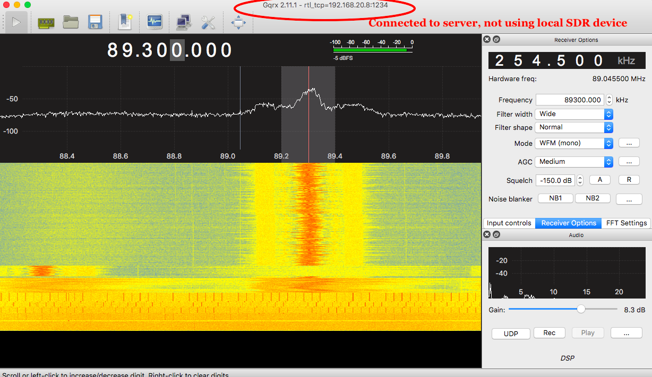The image size is (652, 377).
Task: Click the 9 digit in main frequency display
Action: click(126, 50)
